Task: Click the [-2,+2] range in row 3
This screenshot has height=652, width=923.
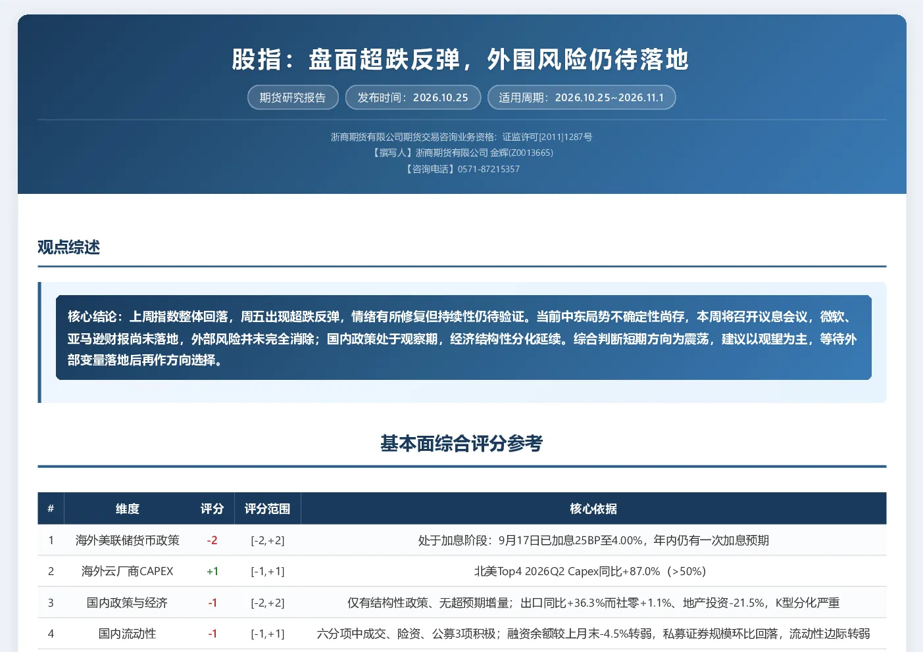Action: [268, 603]
